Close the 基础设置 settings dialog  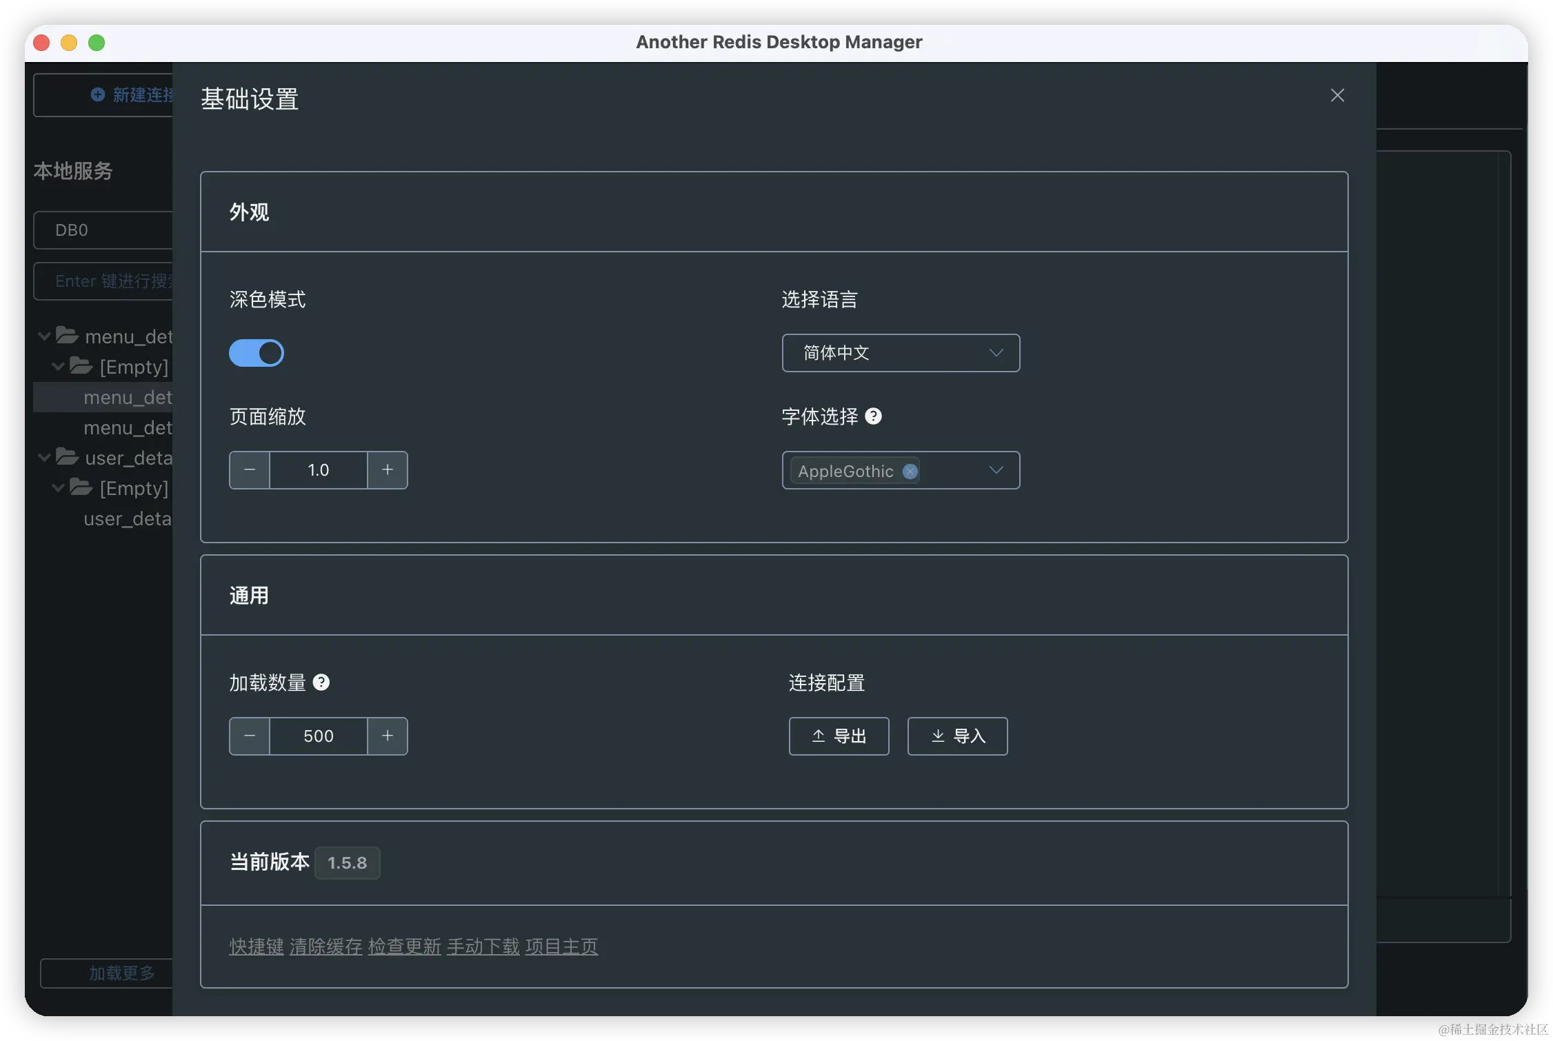[x=1337, y=95]
